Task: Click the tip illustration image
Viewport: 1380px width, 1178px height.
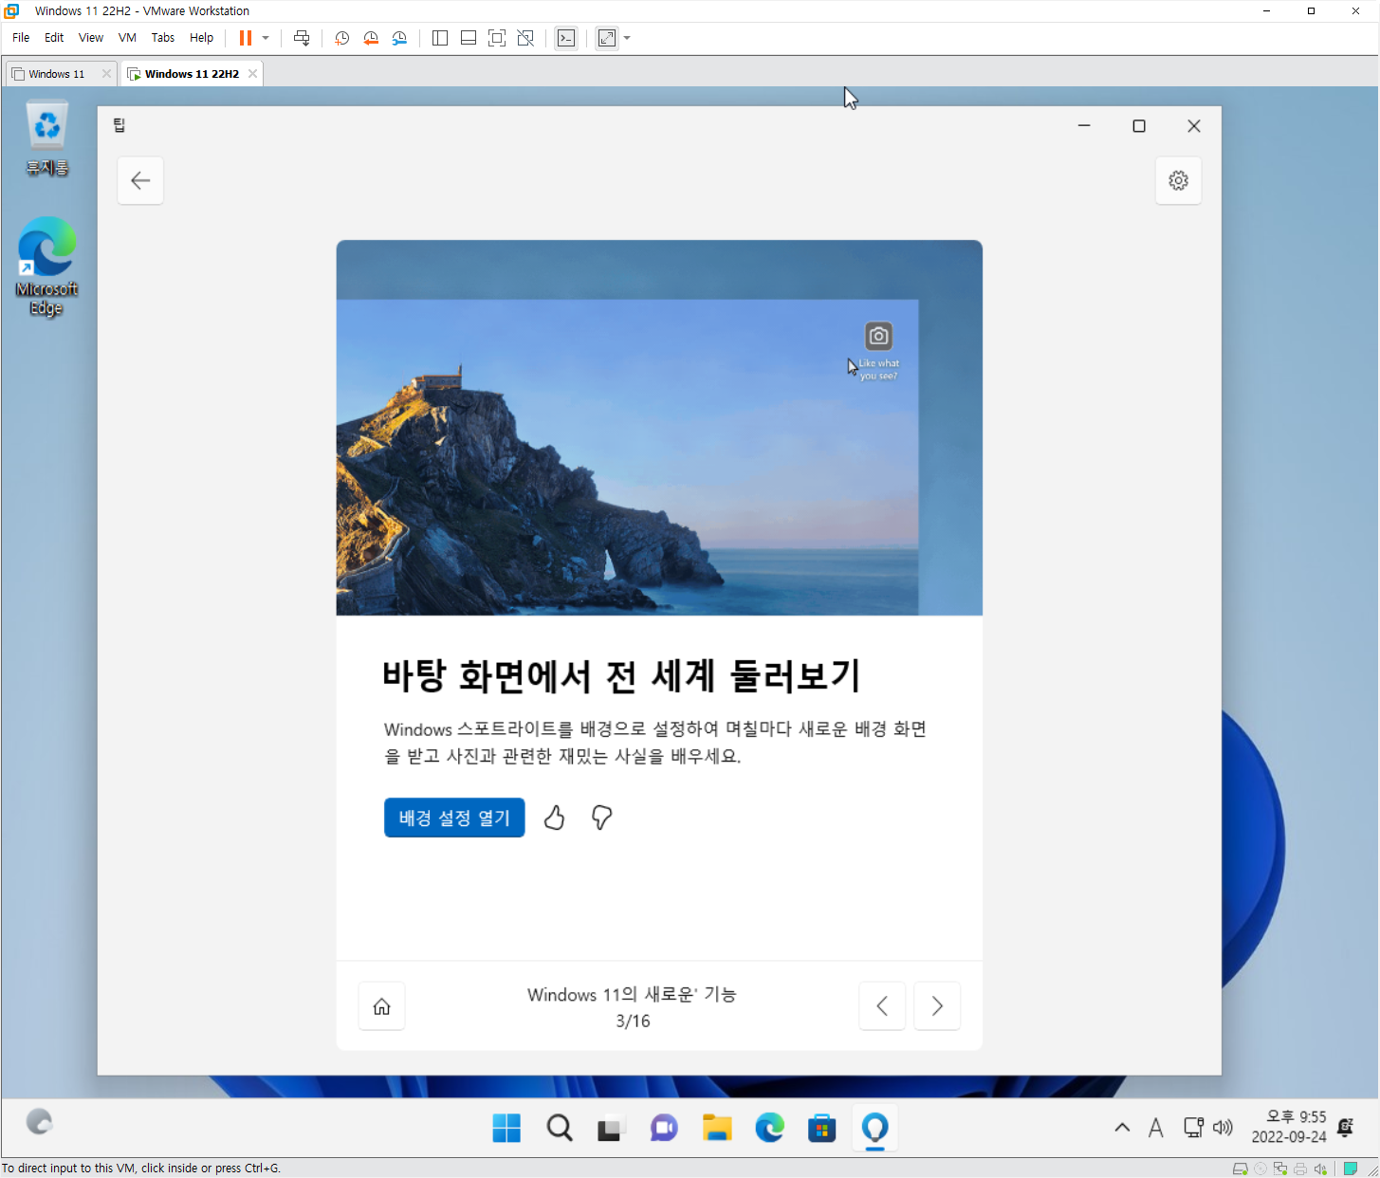Action: (x=659, y=428)
